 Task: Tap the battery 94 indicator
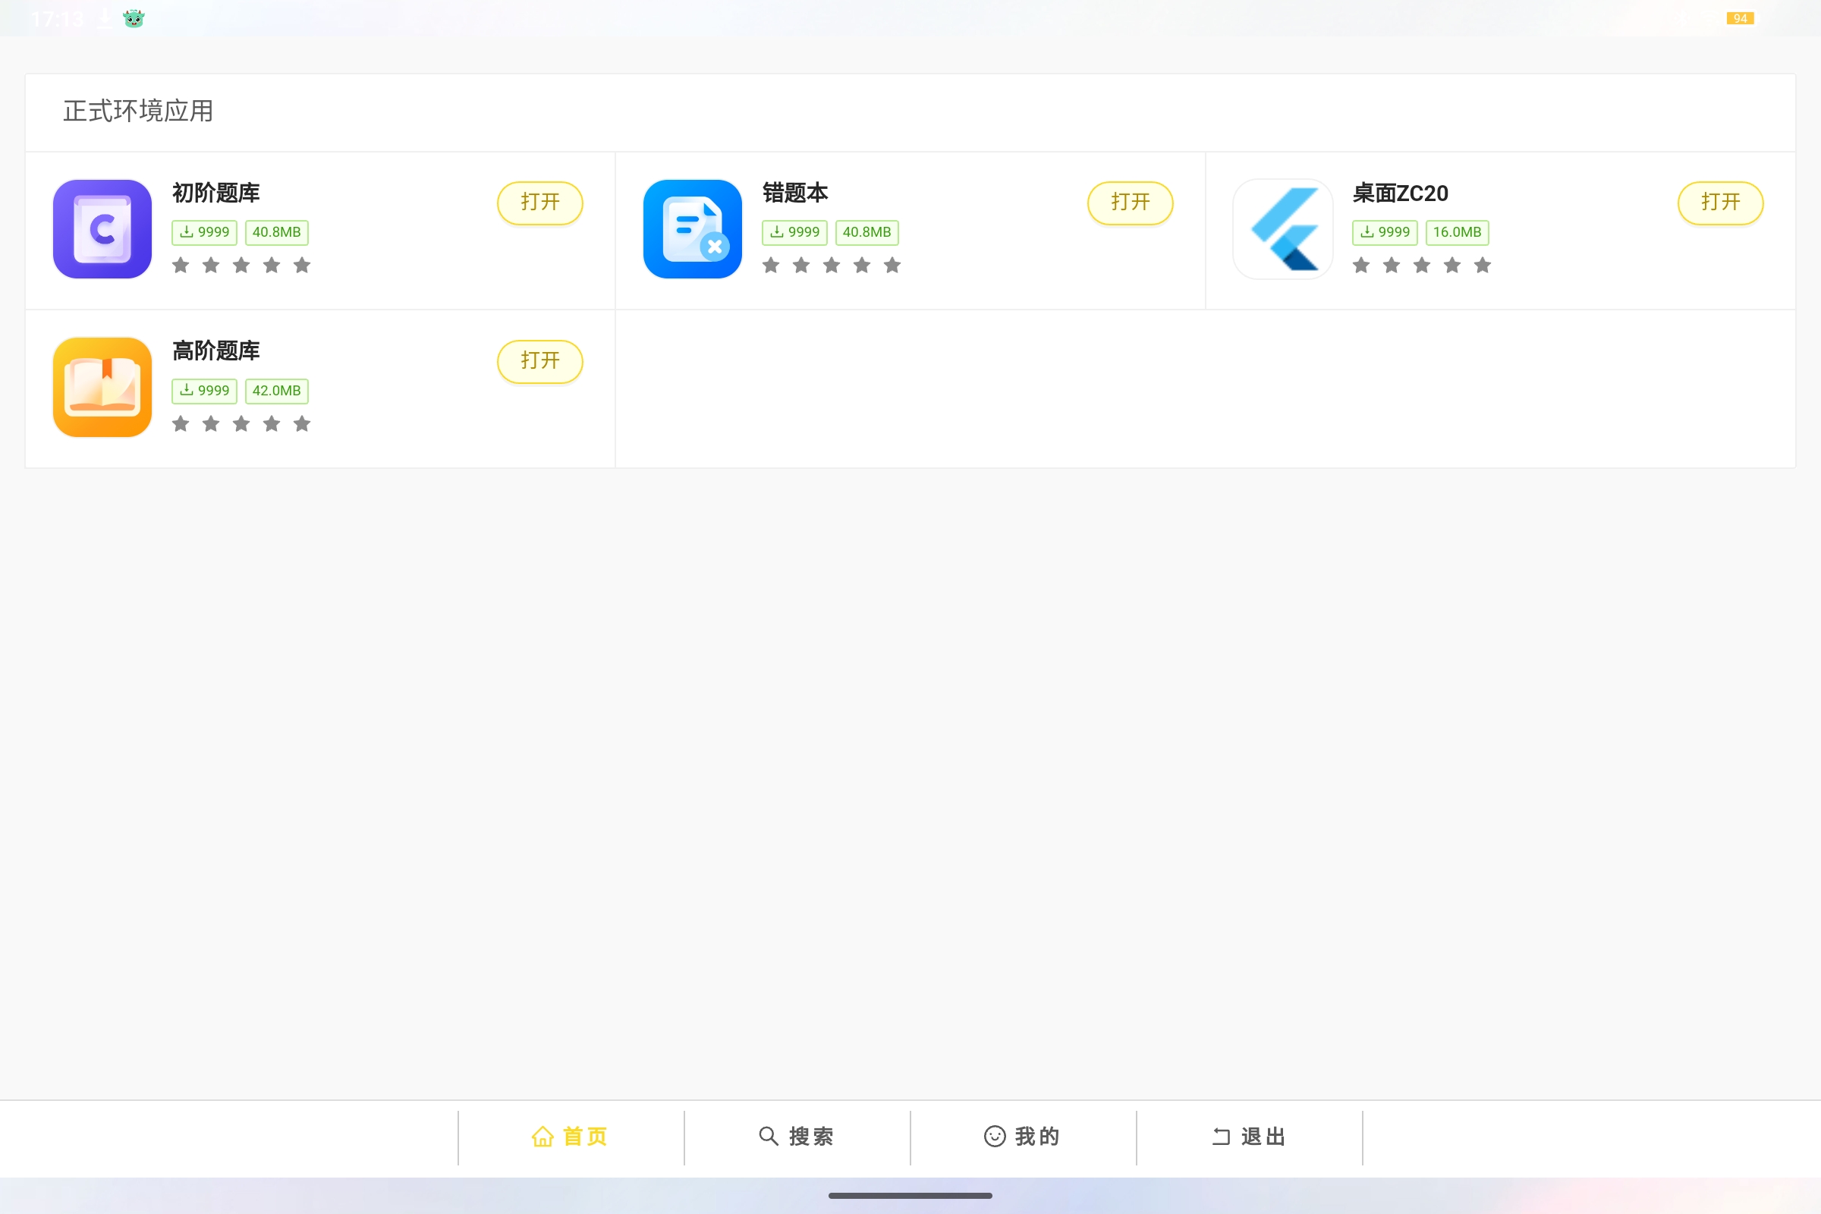pos(1740,17)
